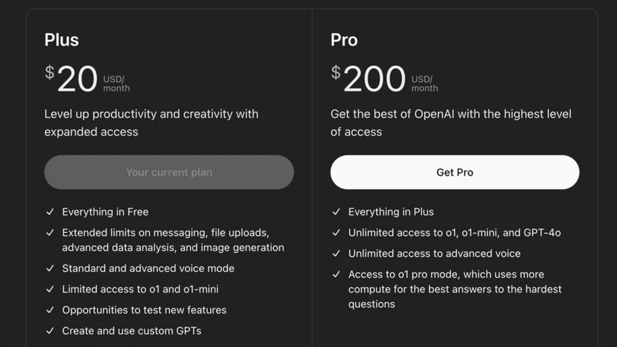Click checkmark beside Standard and advanced voice mode

point(50,268)
